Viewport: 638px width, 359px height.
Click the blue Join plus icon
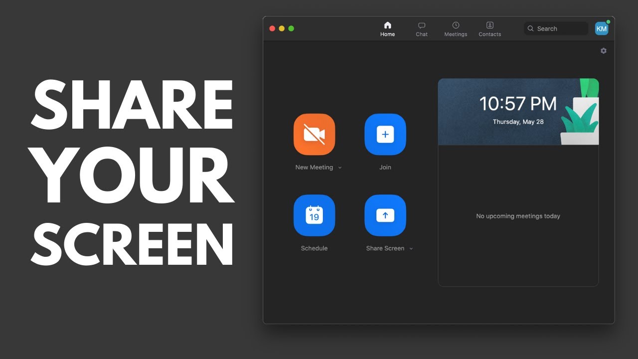(385, 135)
